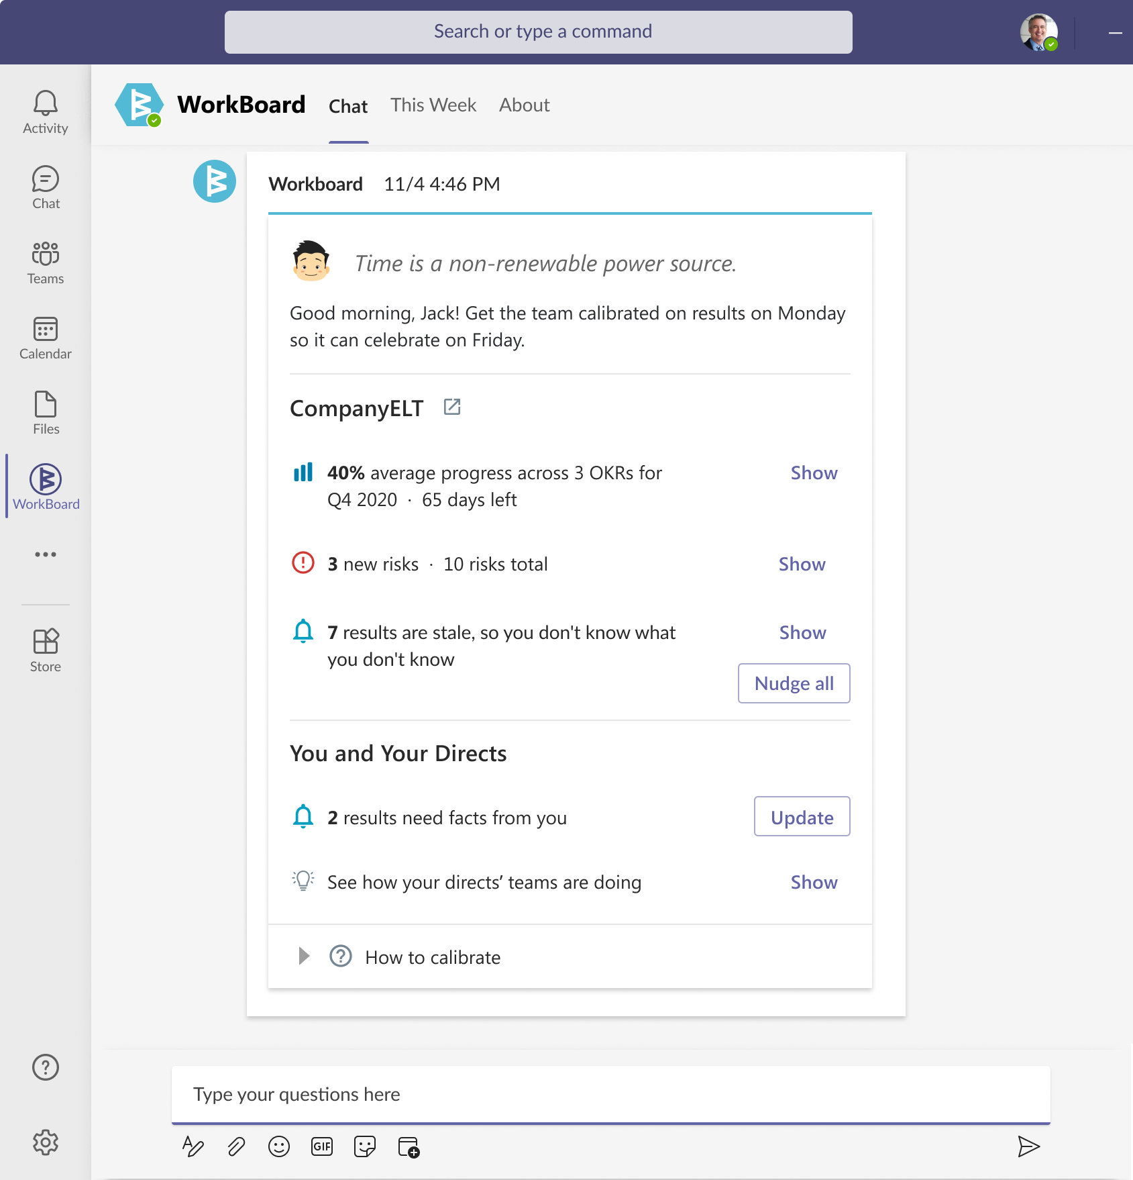Image resolution: width=1133 pixels, height=1180 pixels.
Task: Open the Store apps icon
Action: click(46, 650)
